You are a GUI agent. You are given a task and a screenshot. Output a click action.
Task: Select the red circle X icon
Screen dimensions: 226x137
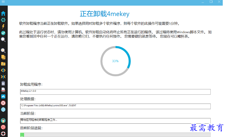coord(3,103)
